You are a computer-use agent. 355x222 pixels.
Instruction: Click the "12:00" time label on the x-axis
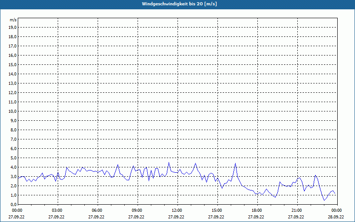click(177, 210)
